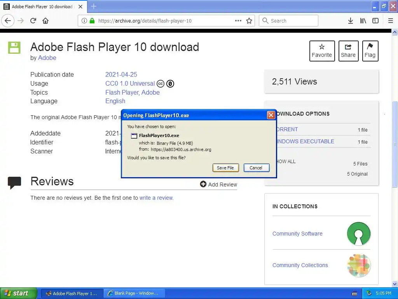
Task: Click the safely remove hardware tray icon
Action: [369, 294]
